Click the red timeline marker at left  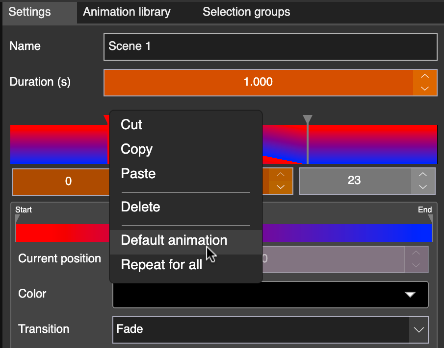point(106,119)
